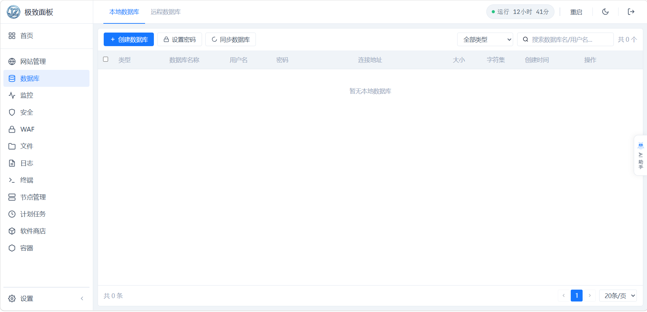Image resolution: width=647 pixels, height=312 pixels.
Task: Open the 20条/页 page size dropdown
Action: [618, 296]
